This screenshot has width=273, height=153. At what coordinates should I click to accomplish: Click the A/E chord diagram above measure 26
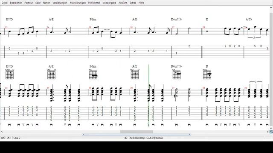click(135, 74)
